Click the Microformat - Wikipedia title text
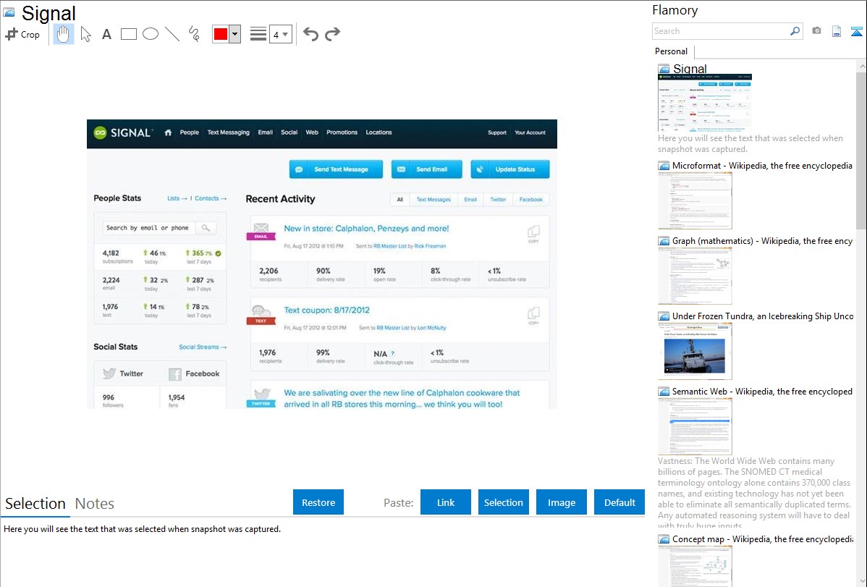867x587 pixels. tap(762, 166)
